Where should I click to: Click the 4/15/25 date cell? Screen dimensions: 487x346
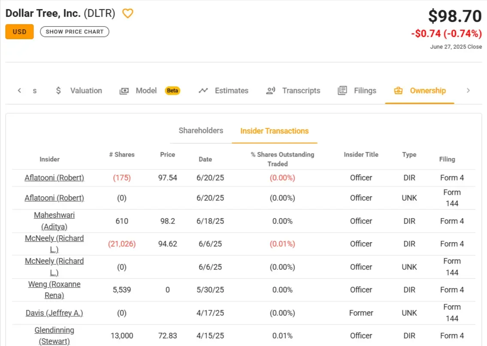point(210,336)
